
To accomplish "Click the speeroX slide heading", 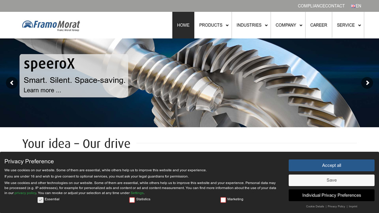I will (49, 64).
